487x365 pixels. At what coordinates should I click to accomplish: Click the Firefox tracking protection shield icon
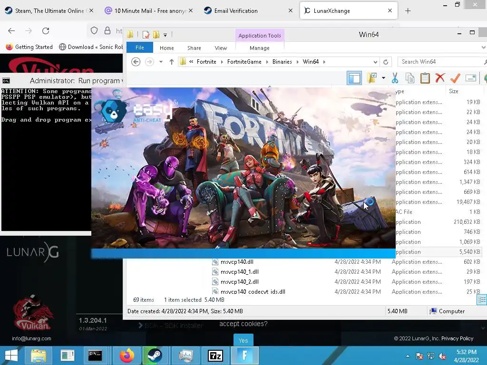point(94,30)
